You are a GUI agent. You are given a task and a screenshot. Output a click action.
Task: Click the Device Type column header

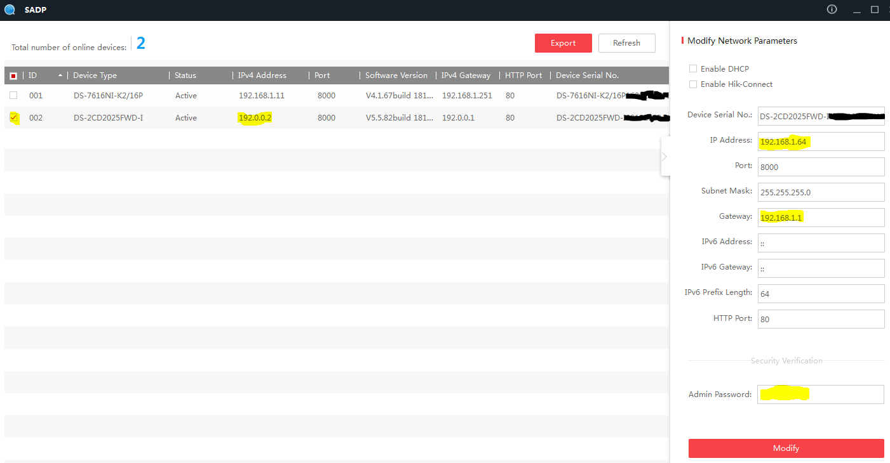95,75
